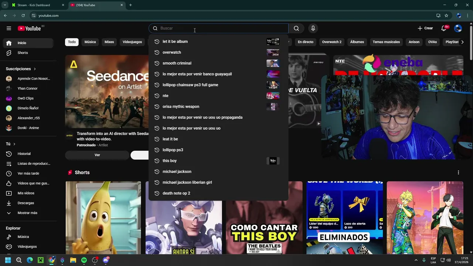Choose suggestion 'nte'
This screenshot has height=266, width=473.
(x=218, y=96)
